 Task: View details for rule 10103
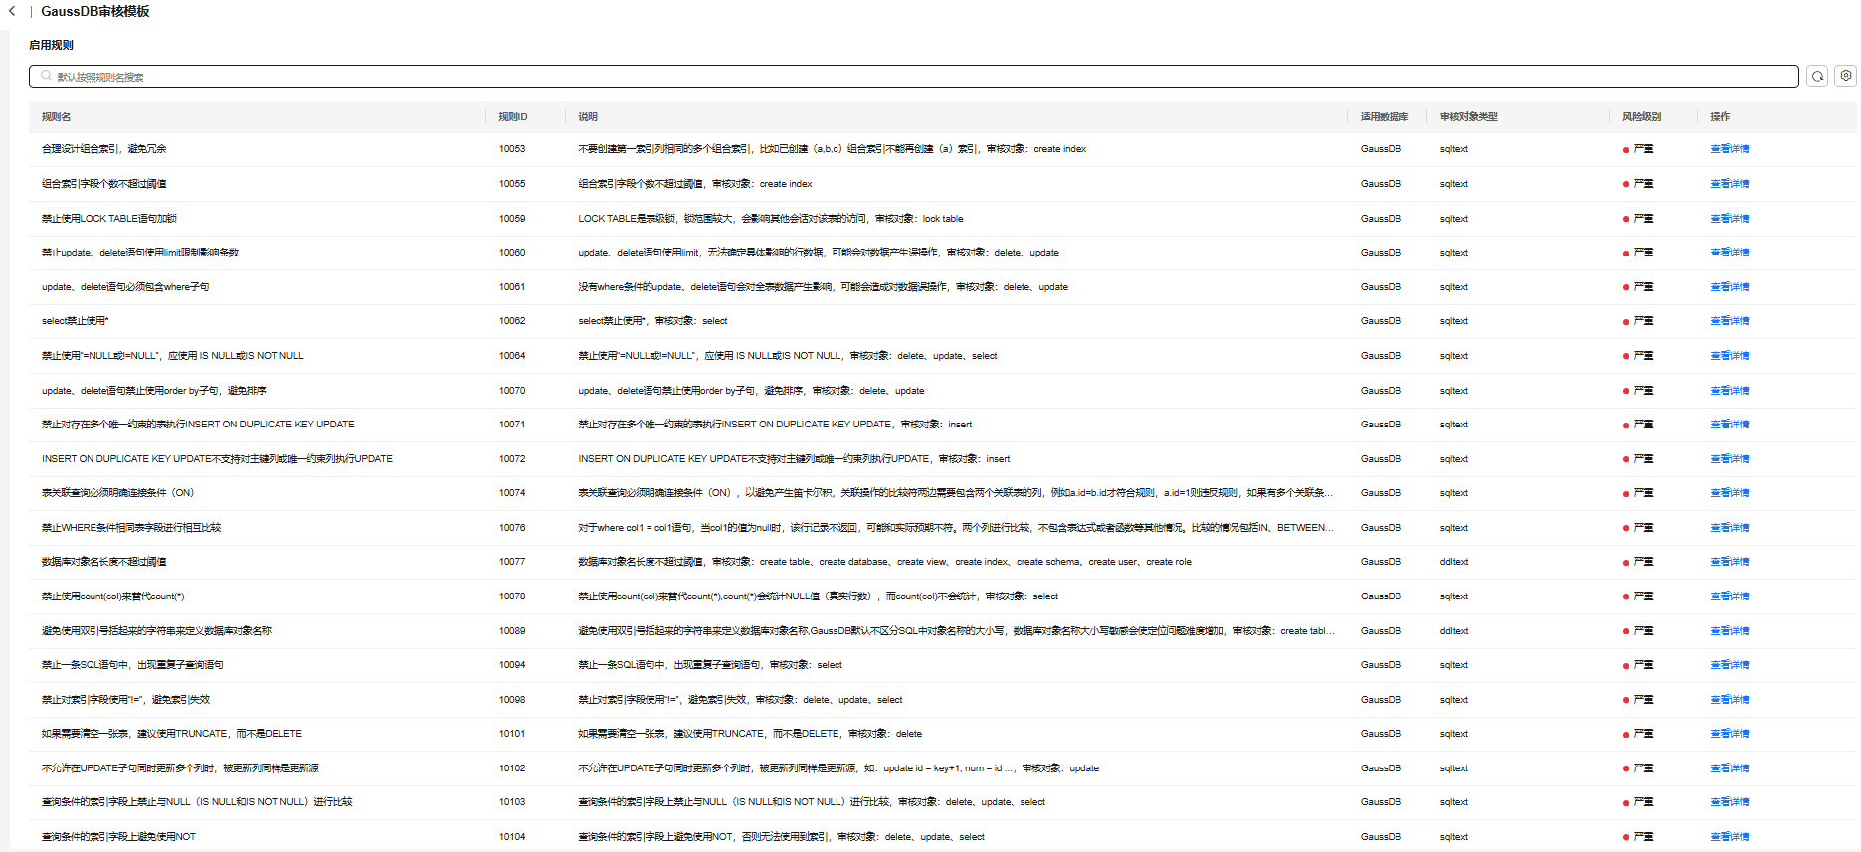pyautogui.click(x=1729, y=802)
